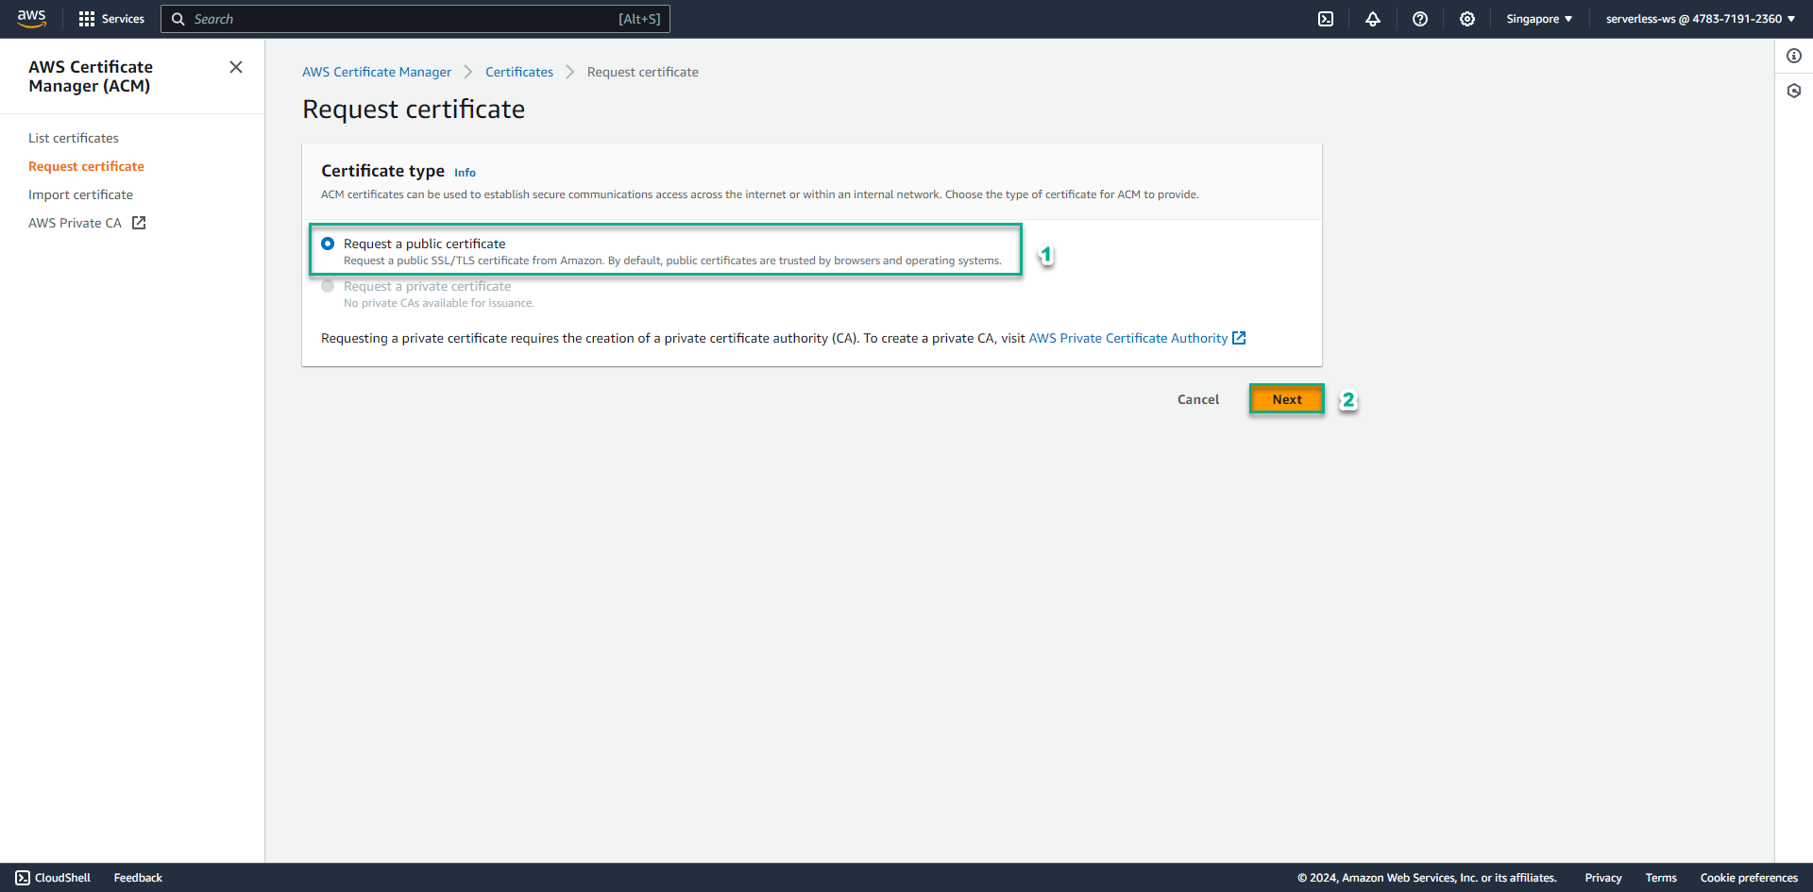Open the AWS Private CA sidebar link

point(75,223)
